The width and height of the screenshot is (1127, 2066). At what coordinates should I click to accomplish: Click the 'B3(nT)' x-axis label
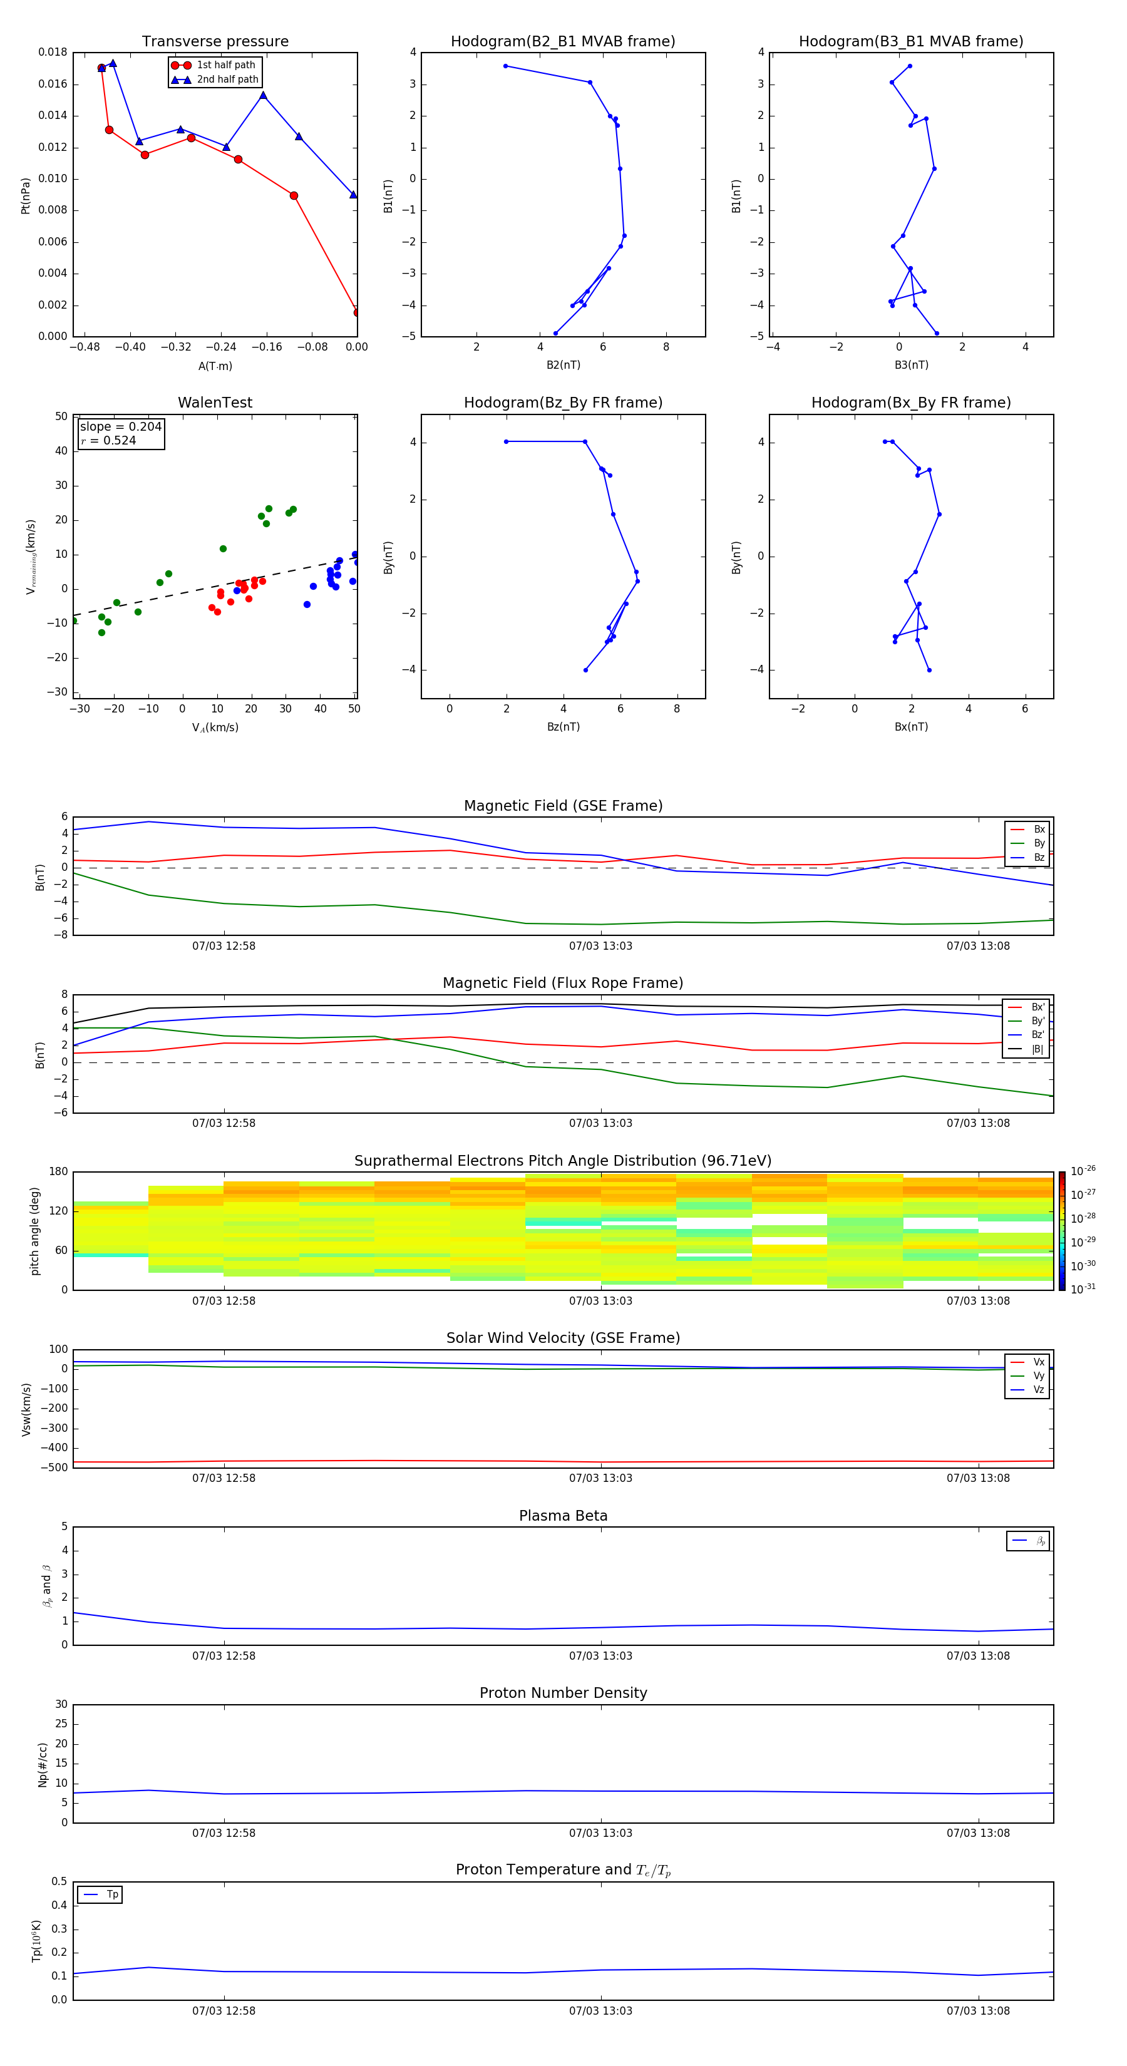(x=911, y=365)
